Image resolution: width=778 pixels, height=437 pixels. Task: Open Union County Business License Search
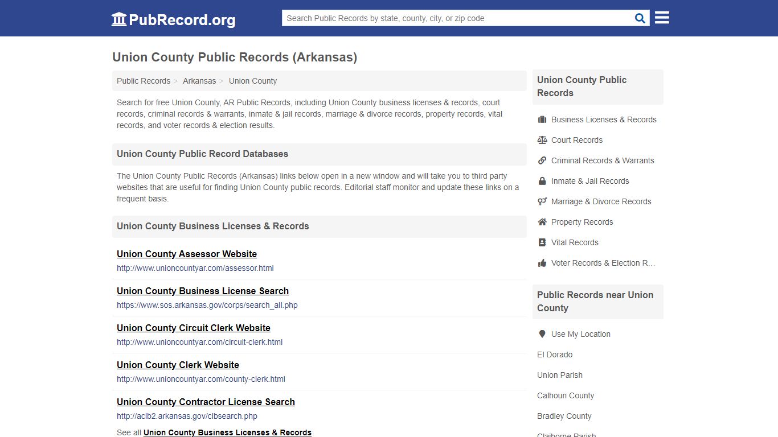pyautogui.click(x=203, y=291)
